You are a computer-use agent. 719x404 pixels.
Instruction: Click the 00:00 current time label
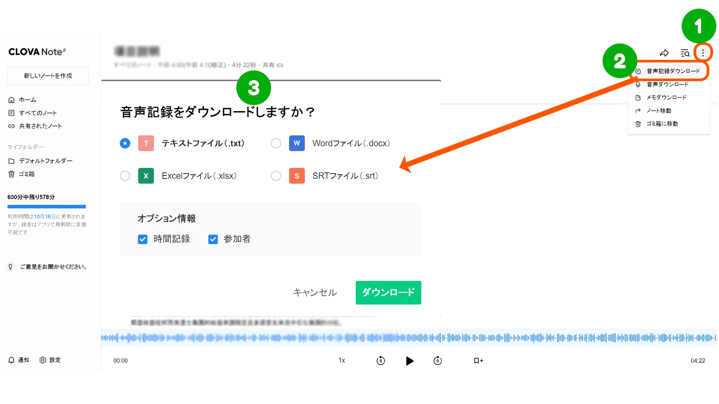121,361
